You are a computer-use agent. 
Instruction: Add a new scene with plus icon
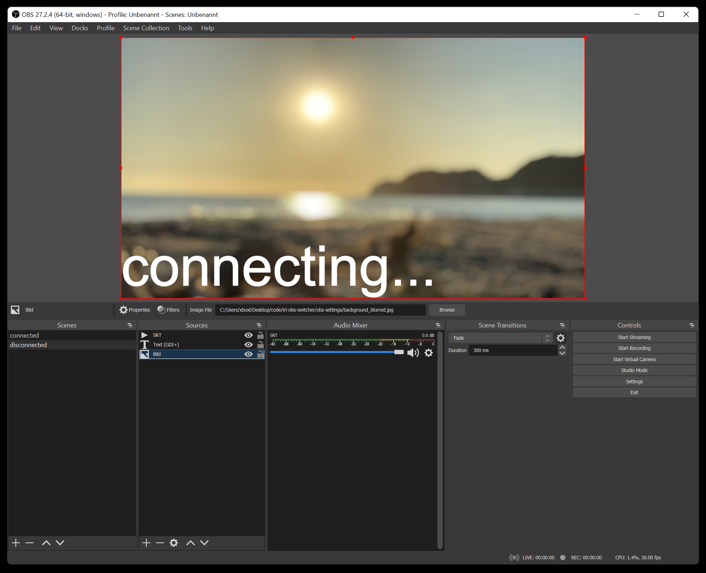pyautogui.click(x=16, y=543)
